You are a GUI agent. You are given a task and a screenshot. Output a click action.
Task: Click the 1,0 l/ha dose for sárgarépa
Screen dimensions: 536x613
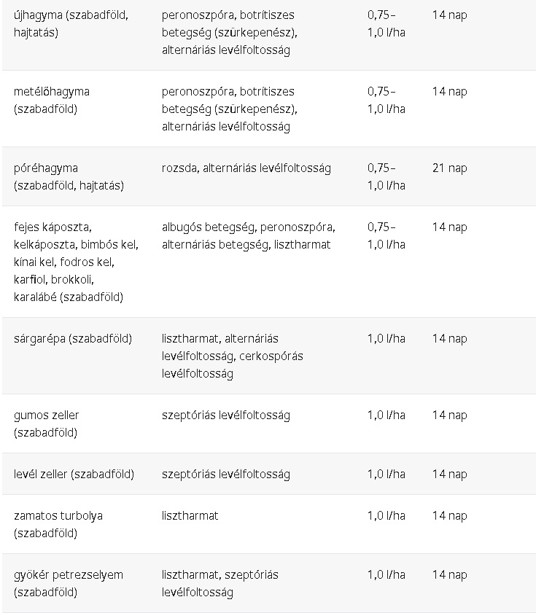[386, 339]
